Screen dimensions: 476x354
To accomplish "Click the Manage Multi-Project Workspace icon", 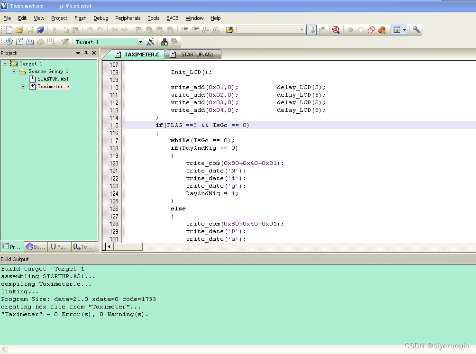I will (174, 42).
